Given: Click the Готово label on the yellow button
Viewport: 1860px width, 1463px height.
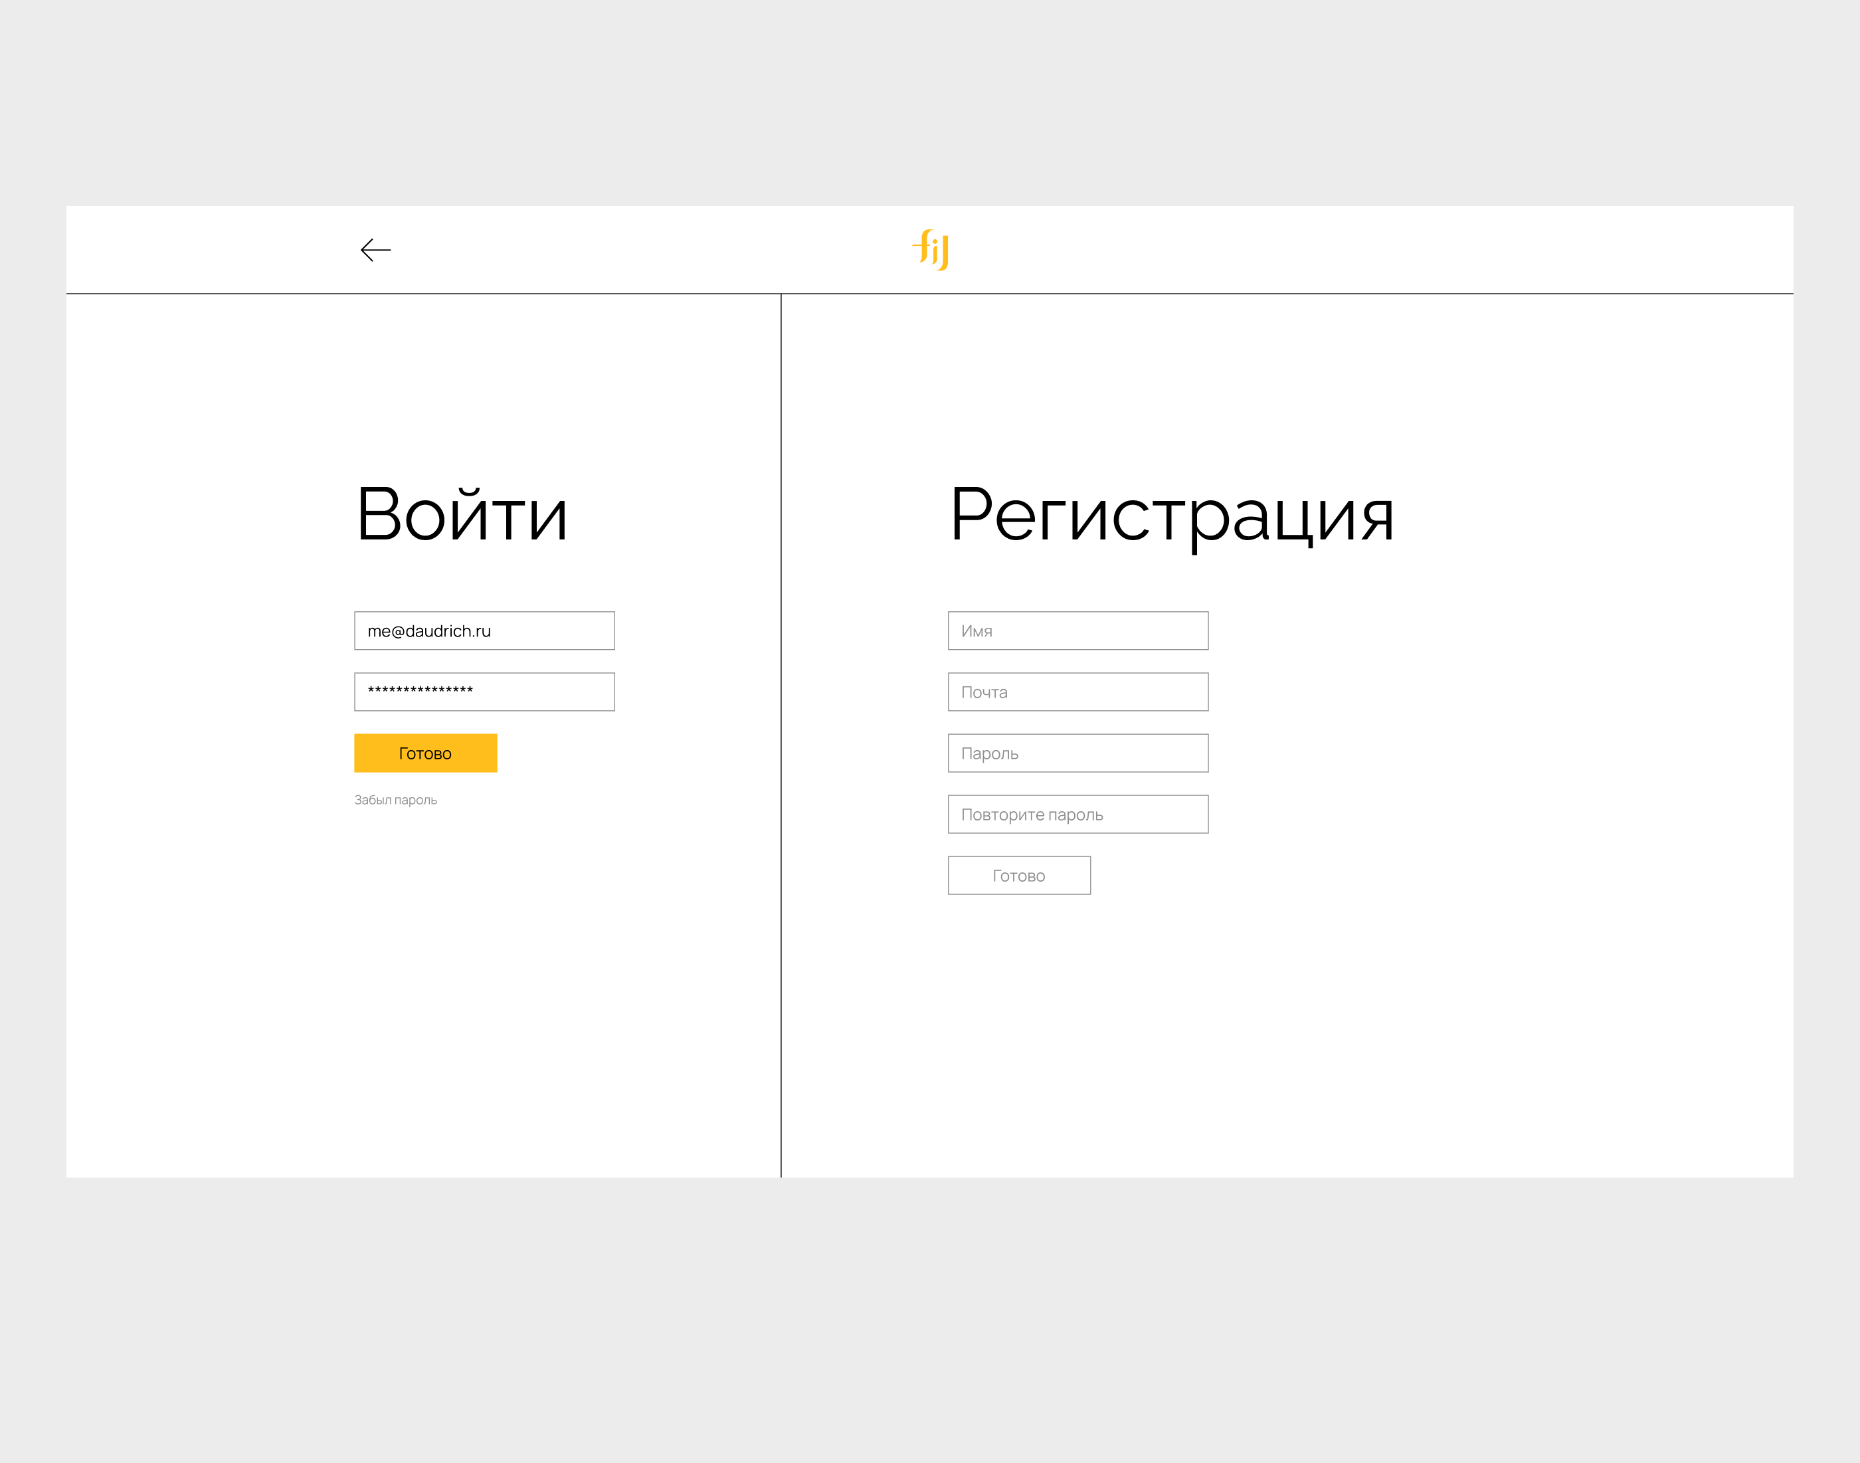Looking at the screenshot, I should click(x=424, y=754).
